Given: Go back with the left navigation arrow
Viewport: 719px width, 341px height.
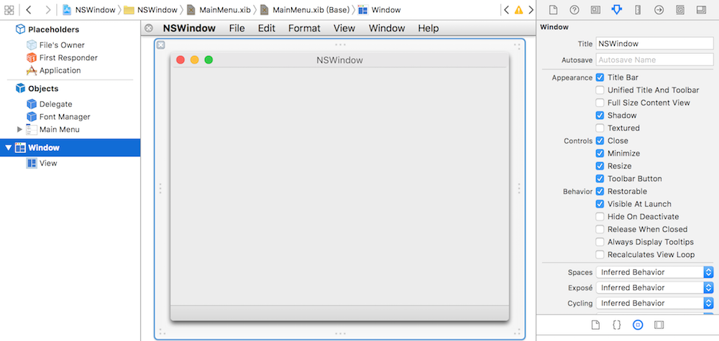Looking at the screenshot, I should coord(29,9).
